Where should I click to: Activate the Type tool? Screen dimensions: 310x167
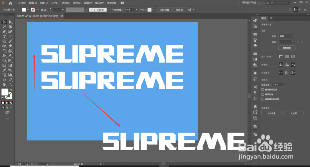pos(4,36)
